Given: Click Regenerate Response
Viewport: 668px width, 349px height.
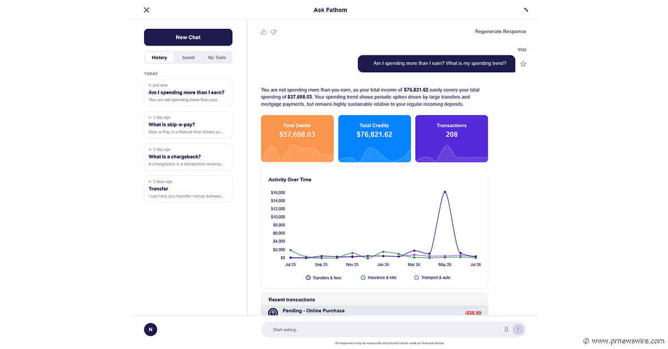Looking at the screenshot, I should tap(500, 32).
